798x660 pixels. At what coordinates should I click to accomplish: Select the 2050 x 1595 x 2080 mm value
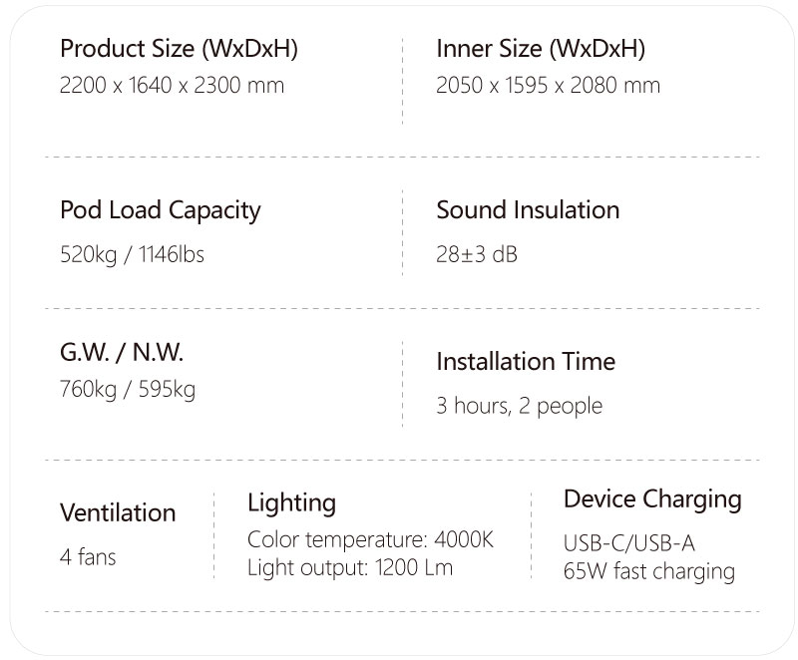(x=548, y=86)
